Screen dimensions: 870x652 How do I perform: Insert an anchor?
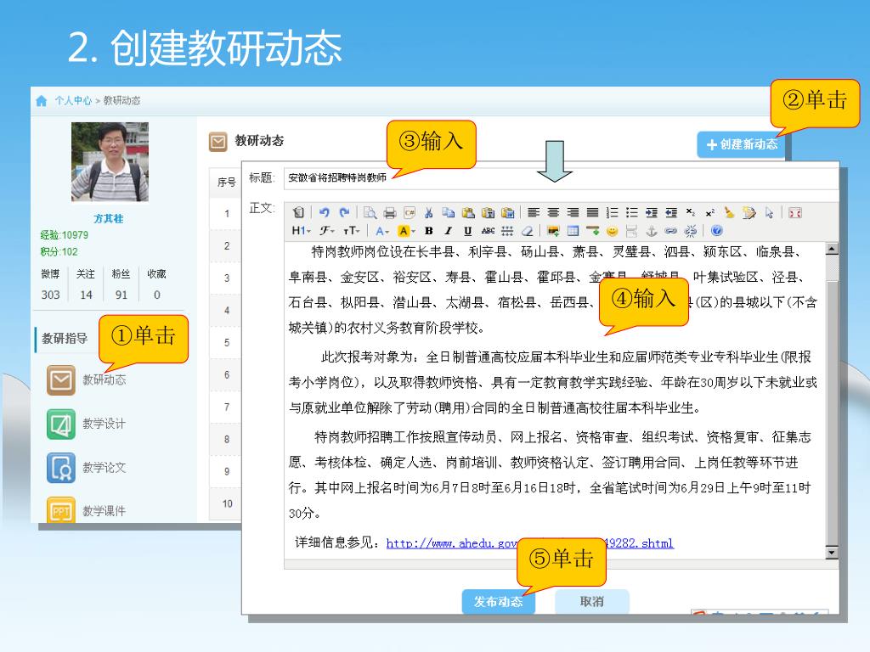[x=652, y=231]
